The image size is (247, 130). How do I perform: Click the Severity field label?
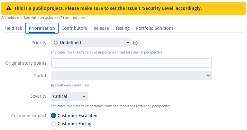pyautogui.click(x=38, y=96)
